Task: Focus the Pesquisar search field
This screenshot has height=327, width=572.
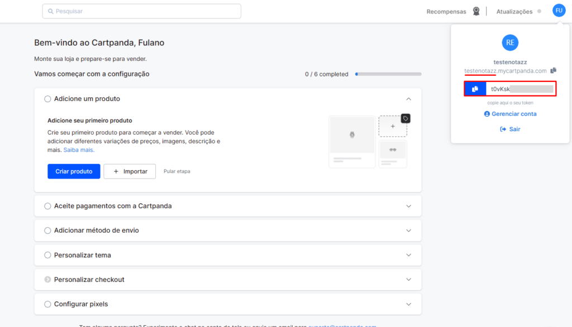Action: tap(141, 11)
